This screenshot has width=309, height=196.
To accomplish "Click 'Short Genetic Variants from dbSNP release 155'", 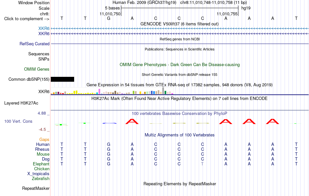I will [x=180, y=75].
